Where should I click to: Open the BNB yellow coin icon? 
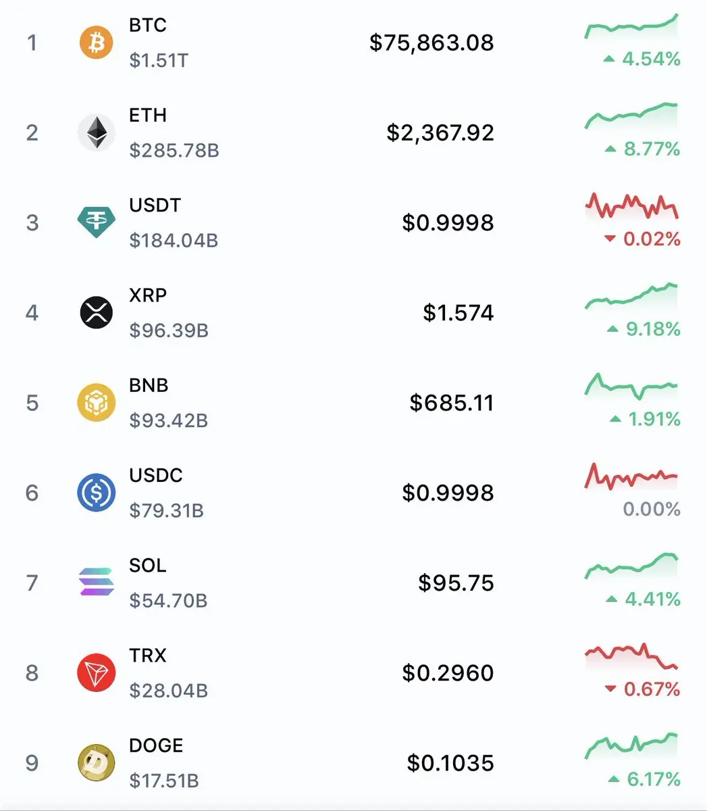[97, 403]
